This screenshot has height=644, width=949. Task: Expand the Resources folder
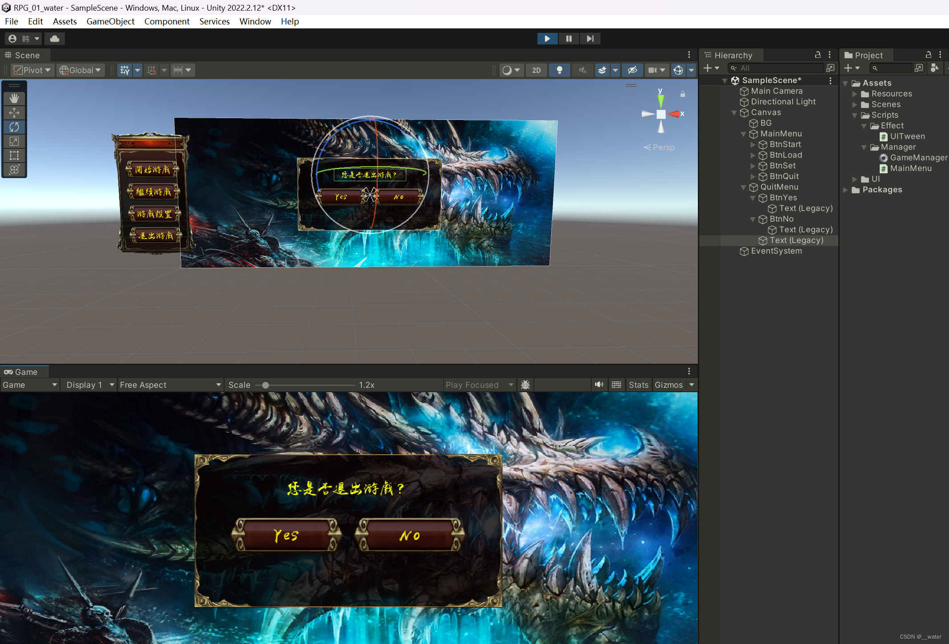(x=854, y=94)
